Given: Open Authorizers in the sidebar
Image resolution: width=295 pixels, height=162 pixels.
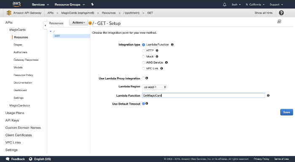Looking at the screenshot, I should [20, 52].
